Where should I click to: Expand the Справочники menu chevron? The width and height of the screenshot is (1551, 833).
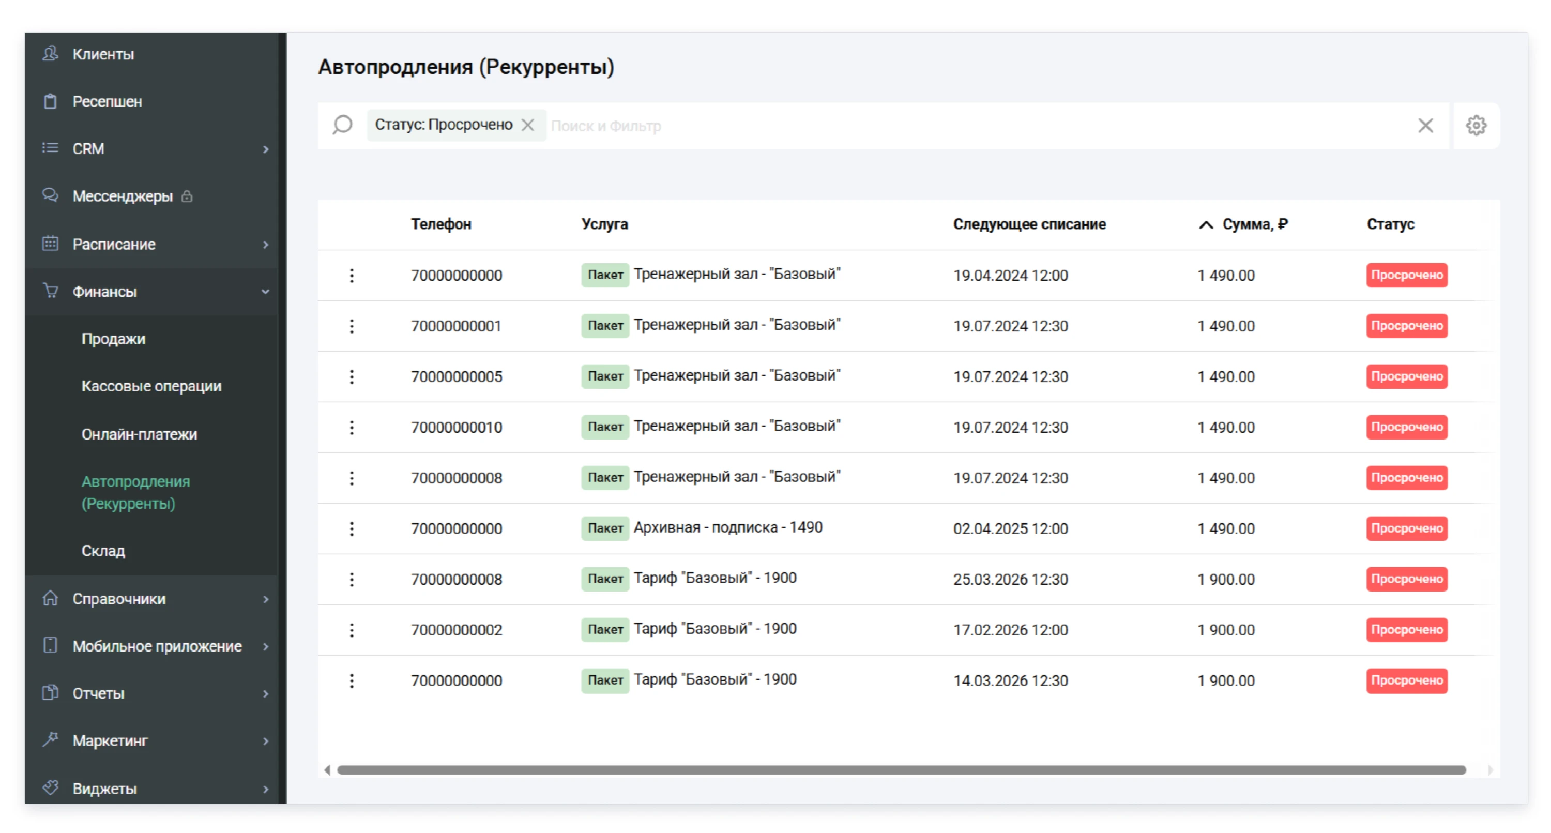point(266,599)
